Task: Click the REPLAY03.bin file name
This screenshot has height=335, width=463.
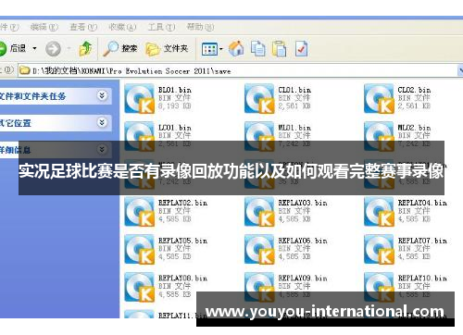Action: coord(303,203)
